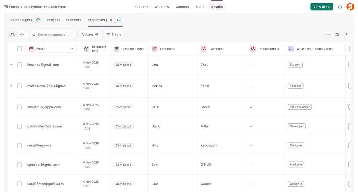
Task: Tick the select-all checkbox in header
Action: [19, 49]
